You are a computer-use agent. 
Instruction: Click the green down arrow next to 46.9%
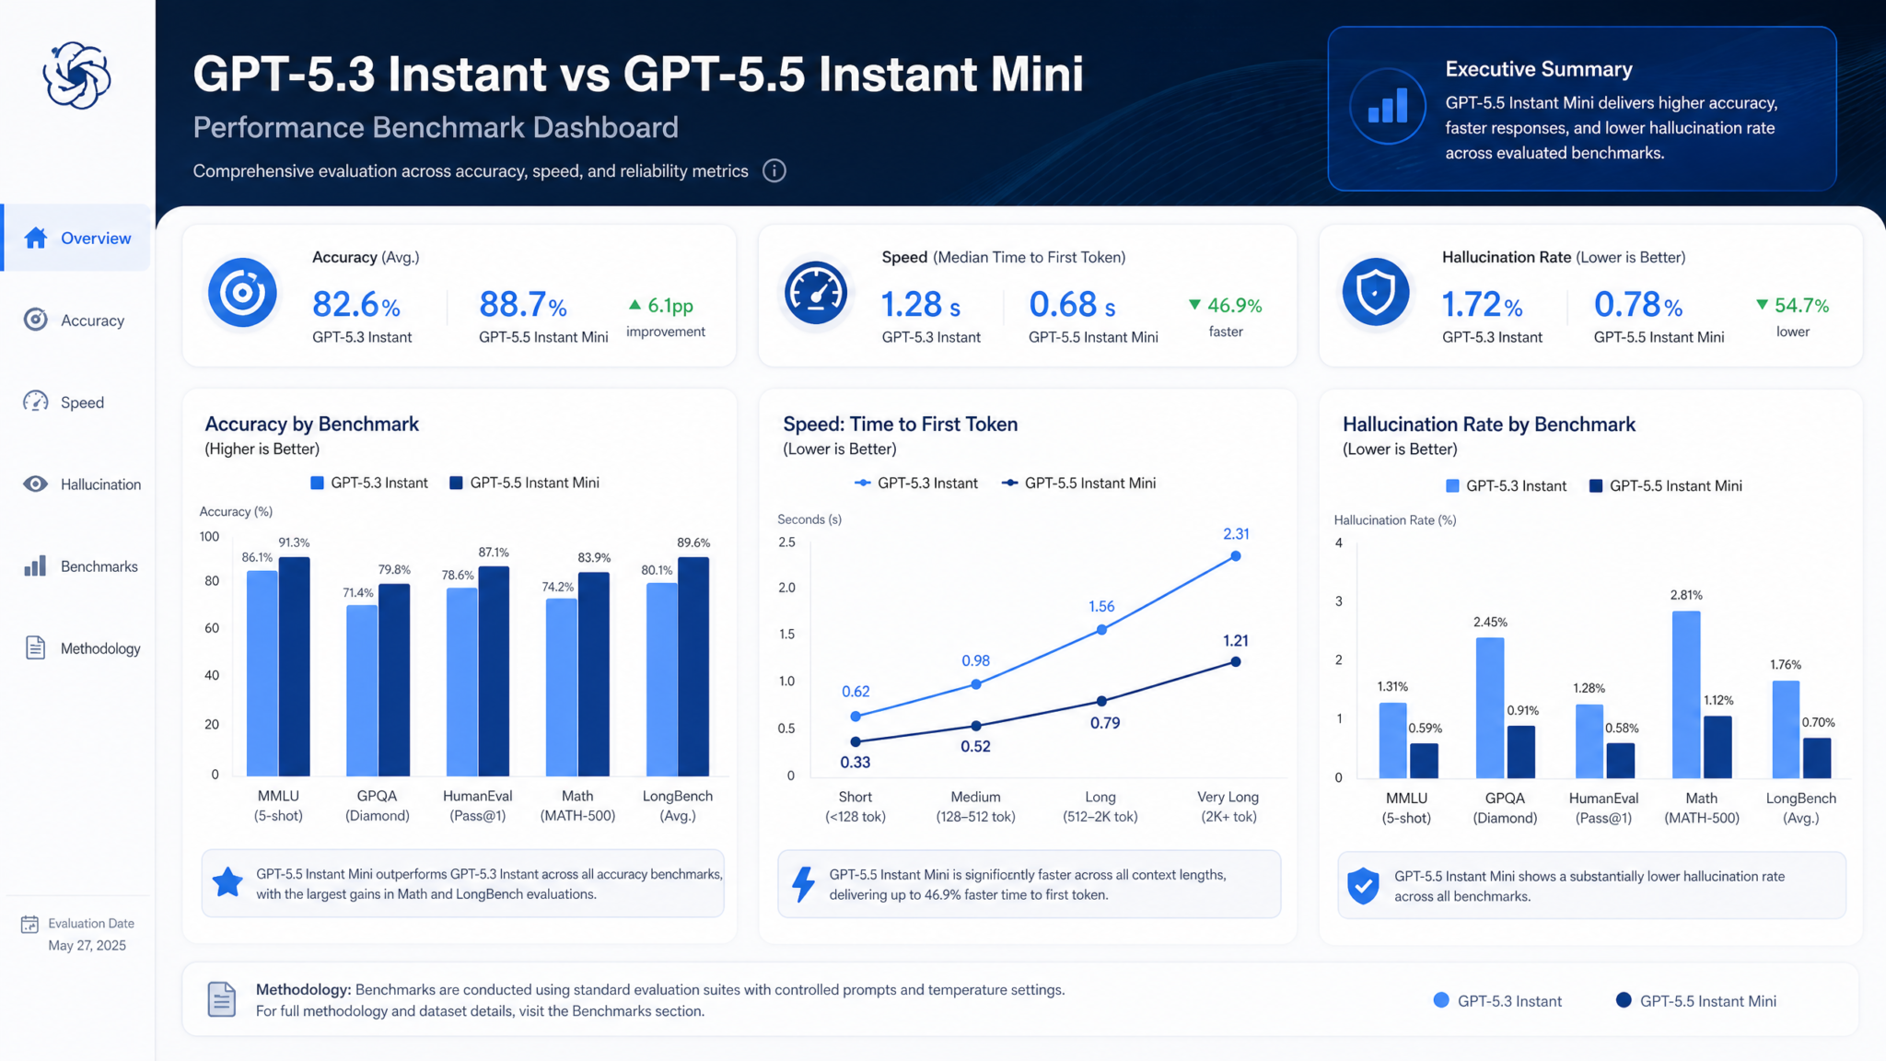[x=1194, y=304]
